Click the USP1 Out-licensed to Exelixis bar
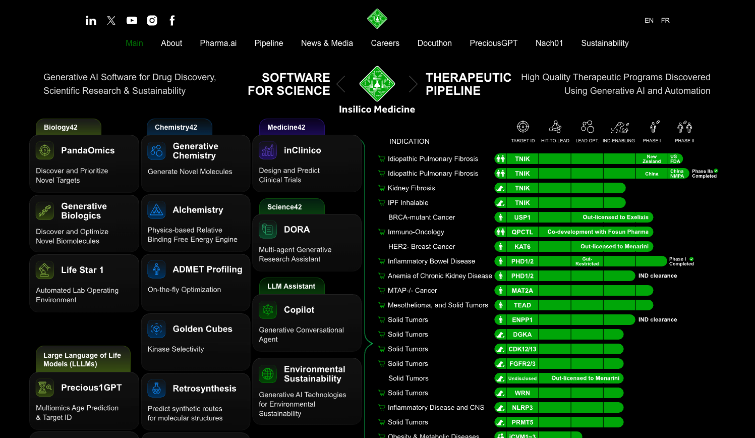The width and height of the screenshot is (755, 438). pyautogui.click(x=615, y=217)
